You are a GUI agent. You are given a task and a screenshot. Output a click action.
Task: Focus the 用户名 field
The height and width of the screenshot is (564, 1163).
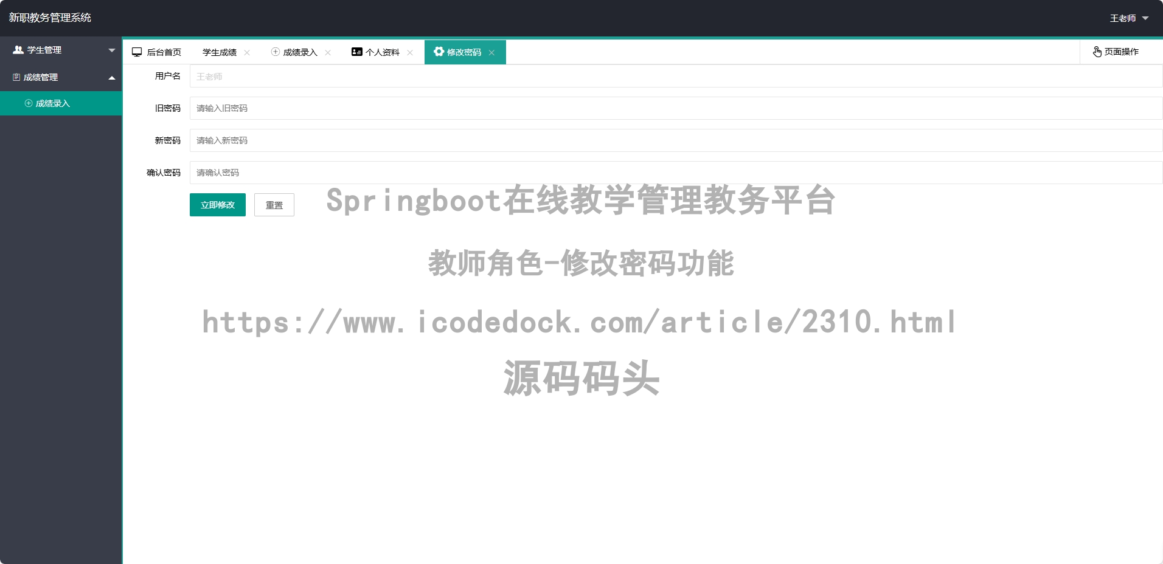pyautogui.click(x=676, y=76)
